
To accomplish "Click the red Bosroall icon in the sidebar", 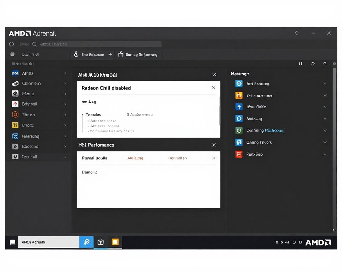I will pos(15,104).
